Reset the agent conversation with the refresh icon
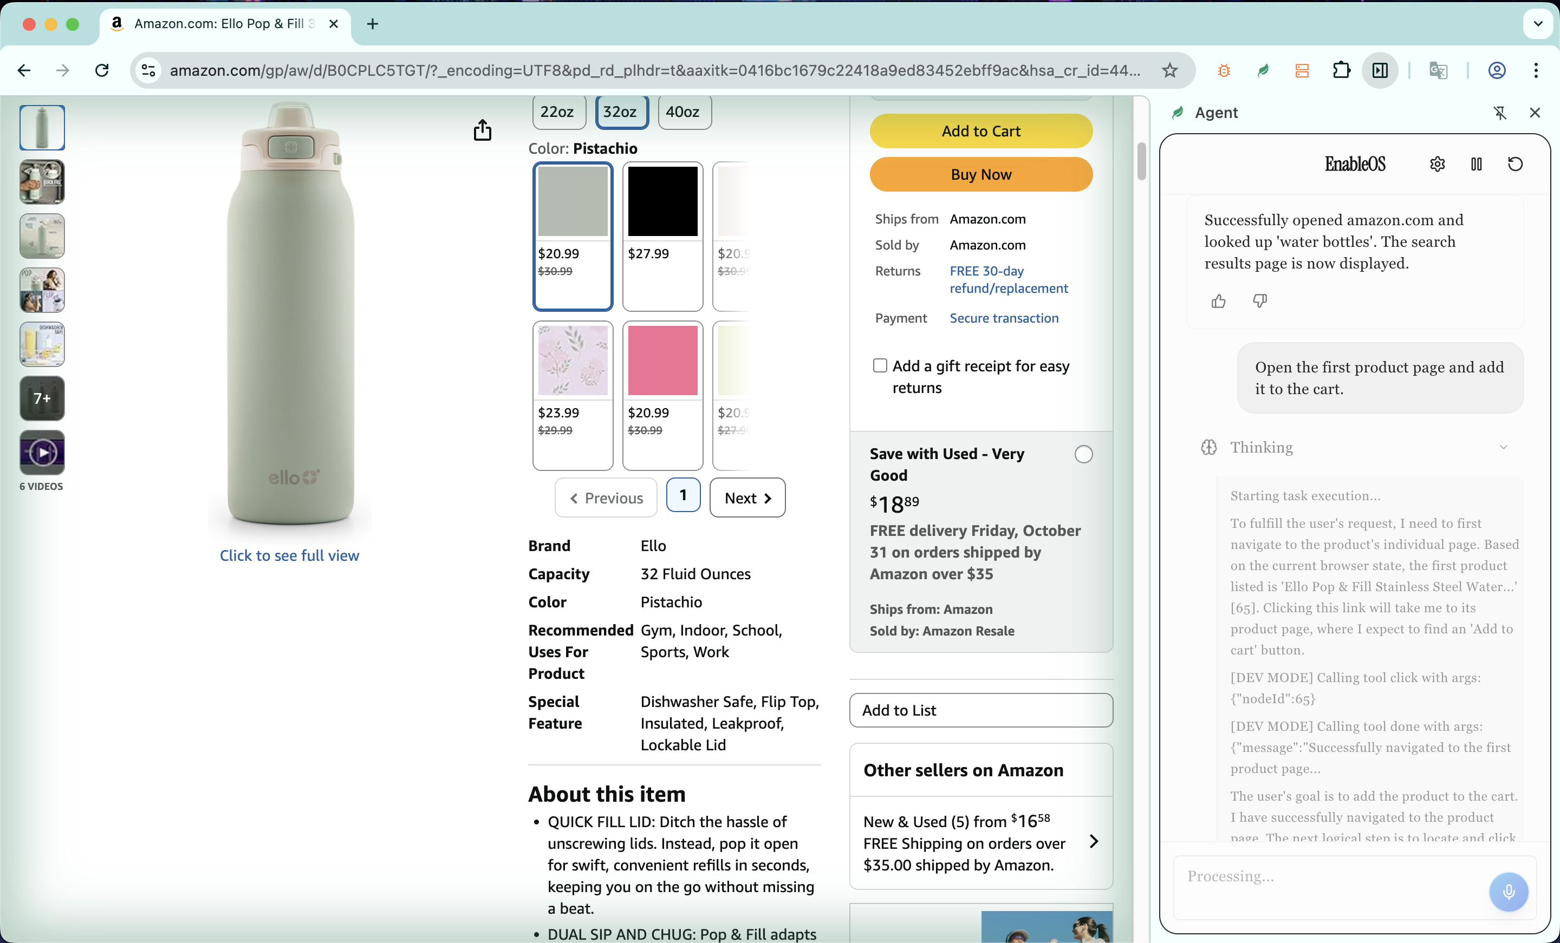1560x943 pixels. coord(1515,165)
